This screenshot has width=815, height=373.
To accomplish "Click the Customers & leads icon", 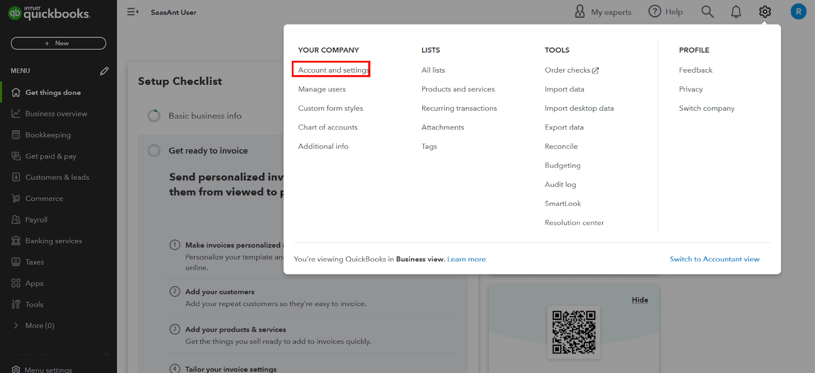I will click(x=16, y=177).
